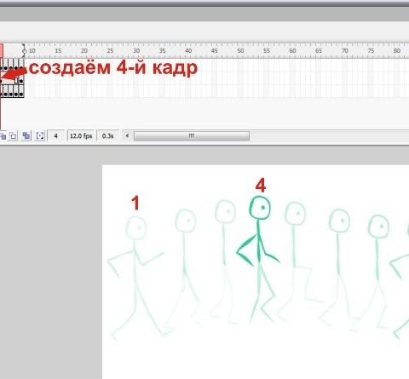Click the 12.0 fps frame rate field
Viewport: 409px width, 379px height.
click(x=81, y=136)
